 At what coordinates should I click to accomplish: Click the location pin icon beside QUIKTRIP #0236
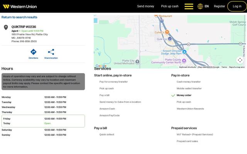[x=6, y=27]
